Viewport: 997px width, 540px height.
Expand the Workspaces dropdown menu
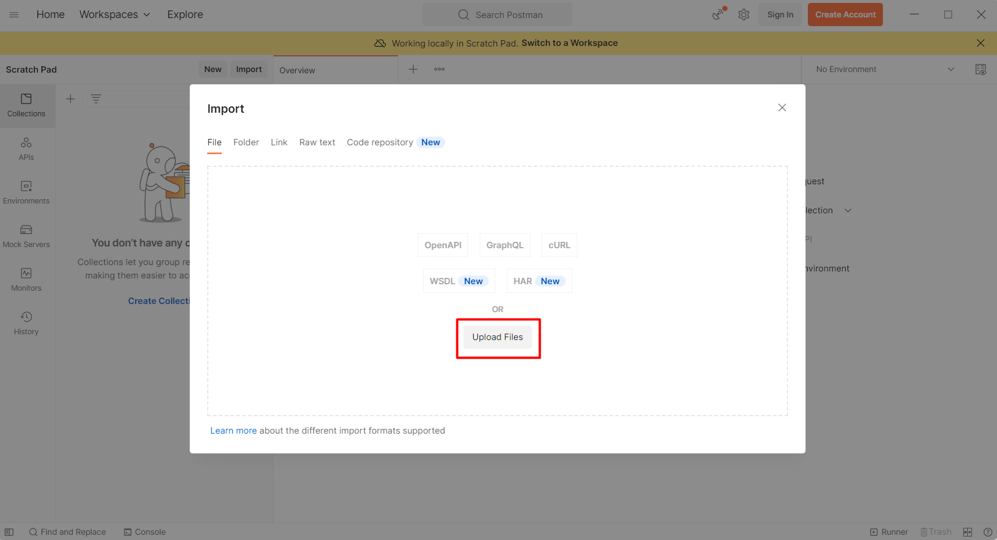[115, 15]
